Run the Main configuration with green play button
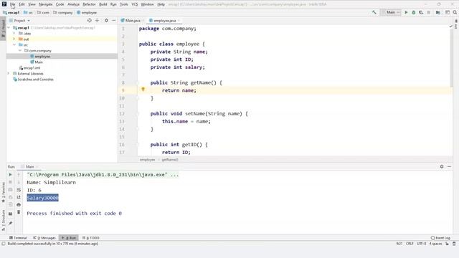The height and width of the screenshot is (258, 459). pyautogui.click(x=406, y=12)
